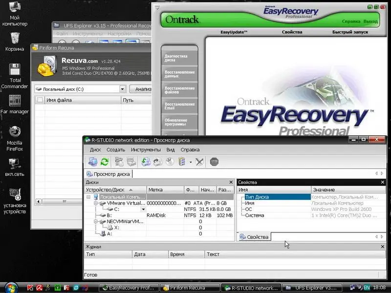Click Диагностика диска in EasyRecovery sidebar
Screen dimensions: 391x293
point(179,58)
